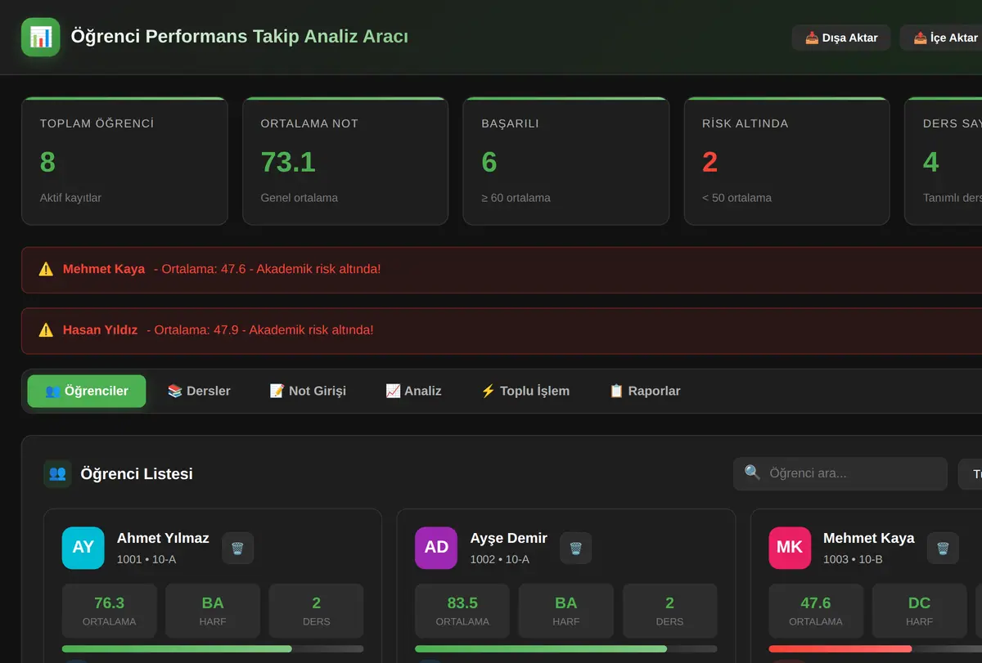Click the magnifier icon in the search box
982x663 pixels.
click(x=753, y=473)
